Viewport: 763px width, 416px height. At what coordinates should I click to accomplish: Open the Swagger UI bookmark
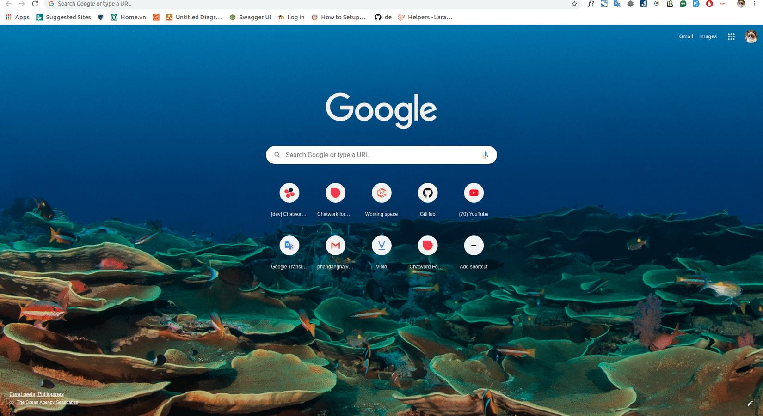click(x=250, y=17)
